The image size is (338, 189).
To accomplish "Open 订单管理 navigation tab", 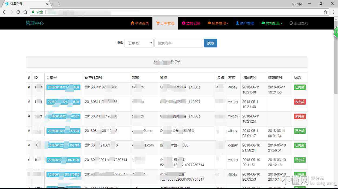I will point(165,23).
